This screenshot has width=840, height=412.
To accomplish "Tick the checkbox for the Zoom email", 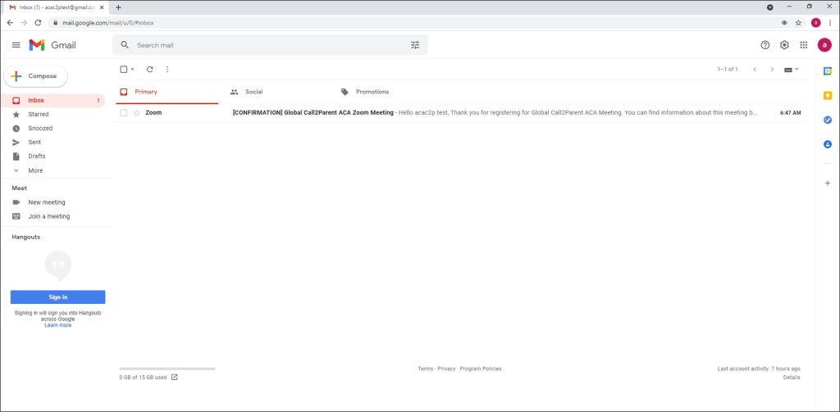I will pyautogui.click(x=124, y=113).
